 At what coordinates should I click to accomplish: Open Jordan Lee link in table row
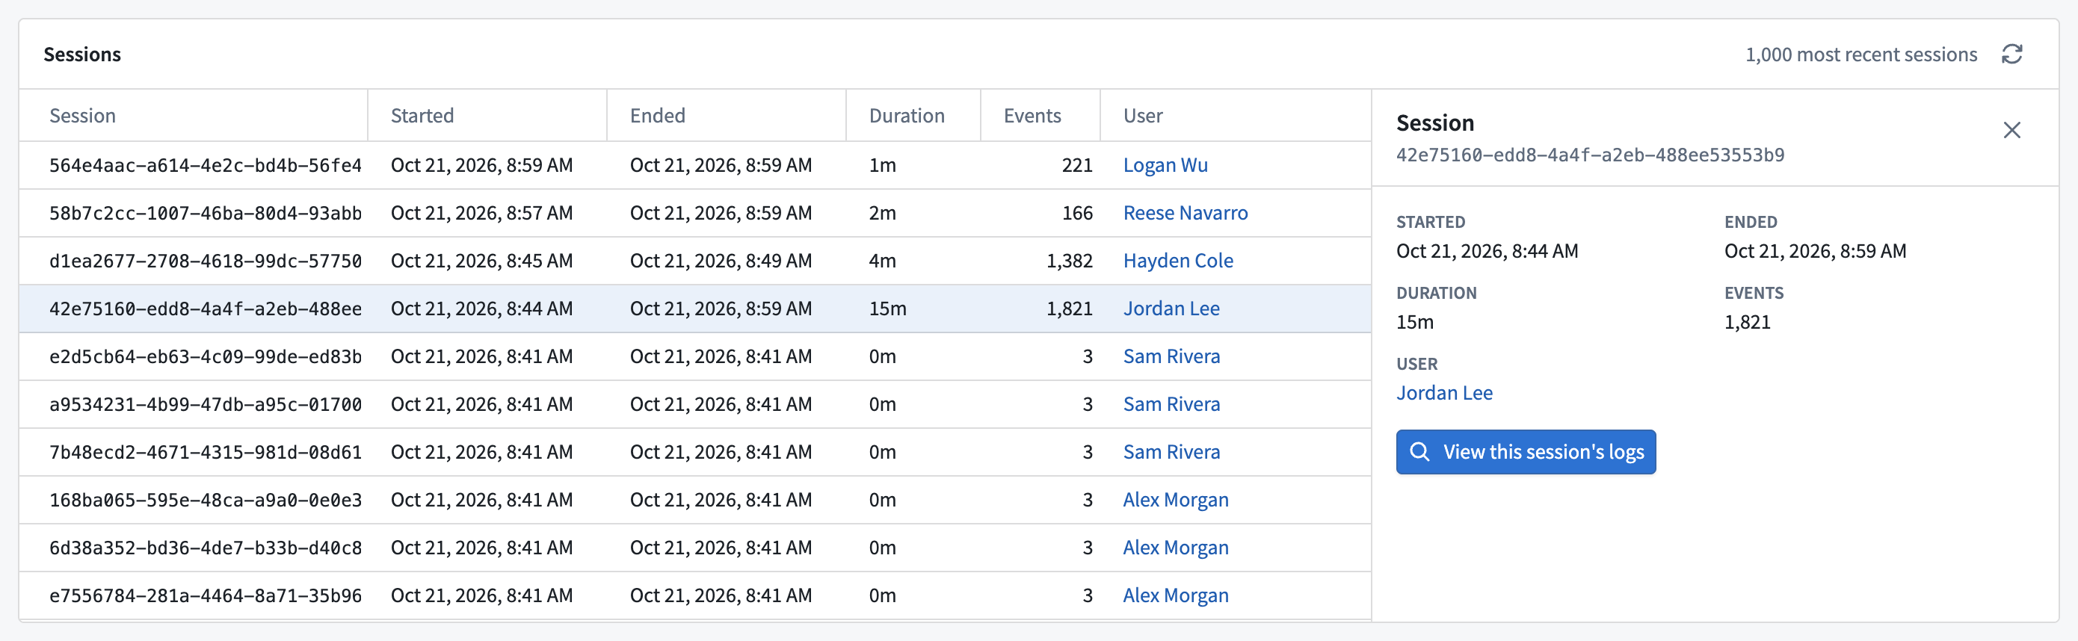[1171, 309]
